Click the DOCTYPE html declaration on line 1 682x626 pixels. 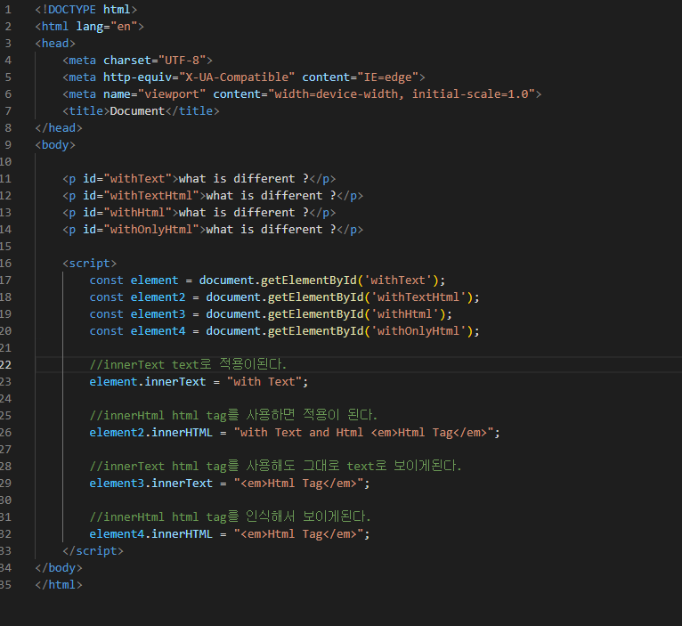click(x=86, y=10)
